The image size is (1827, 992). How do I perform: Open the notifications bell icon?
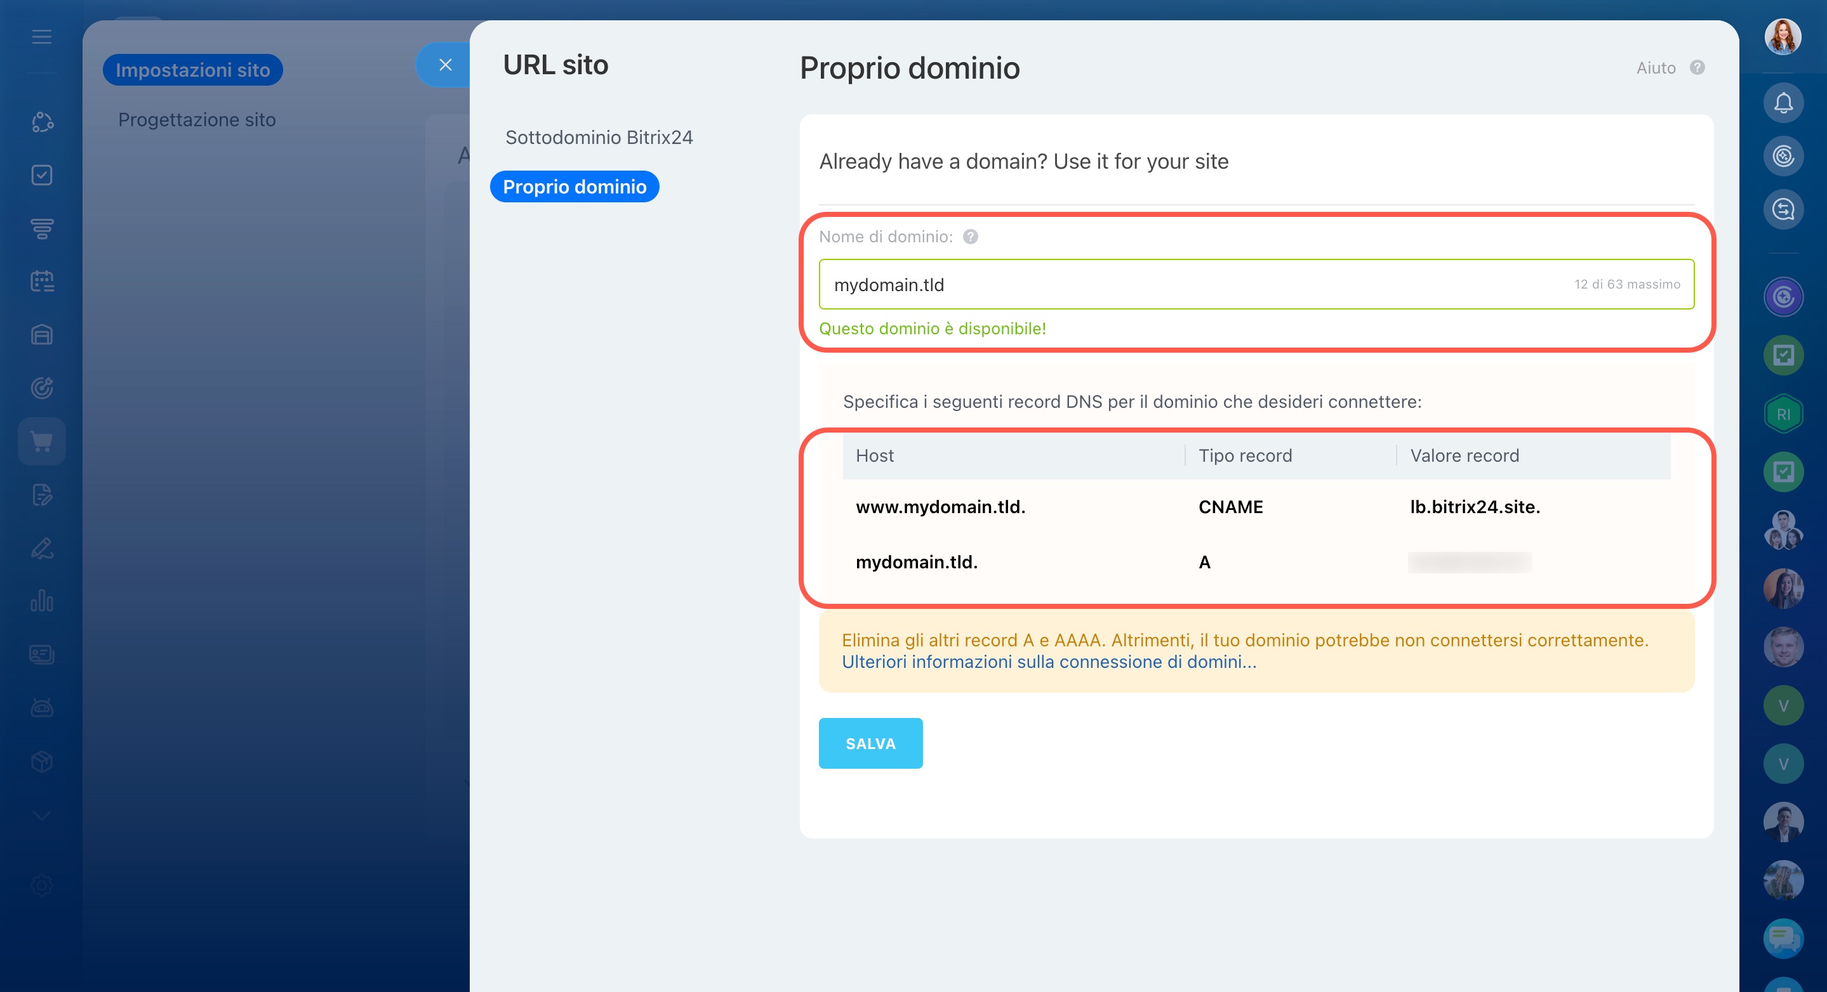tap(1783, 103)
